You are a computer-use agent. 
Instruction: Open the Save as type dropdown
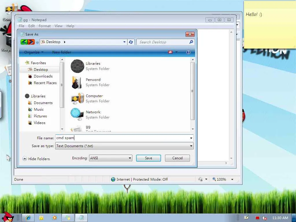click(191, 146)
